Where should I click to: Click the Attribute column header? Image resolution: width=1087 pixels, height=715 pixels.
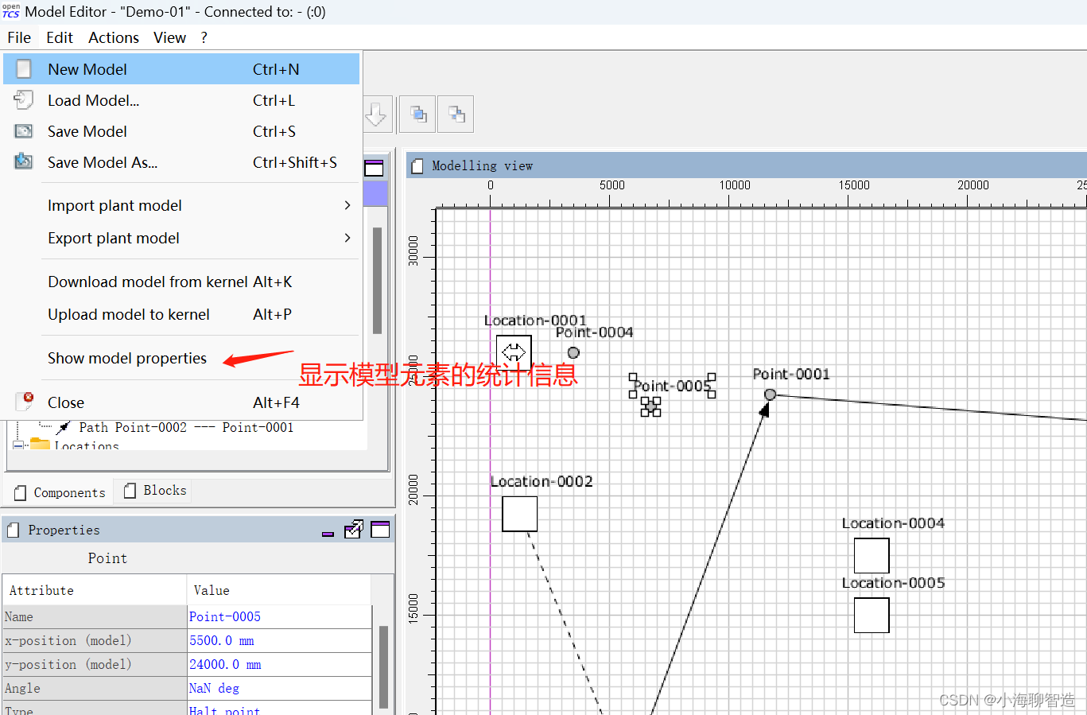point(94,590)
